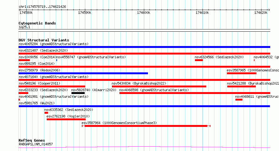Click the short red nsv1009056 bar

(x=24, y=60)
